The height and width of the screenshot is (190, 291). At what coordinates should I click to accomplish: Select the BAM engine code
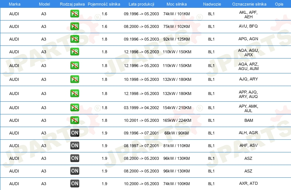pos(249,120)
